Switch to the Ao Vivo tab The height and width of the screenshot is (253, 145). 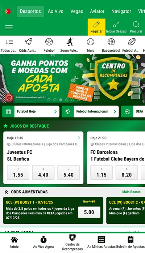point(56,12)
